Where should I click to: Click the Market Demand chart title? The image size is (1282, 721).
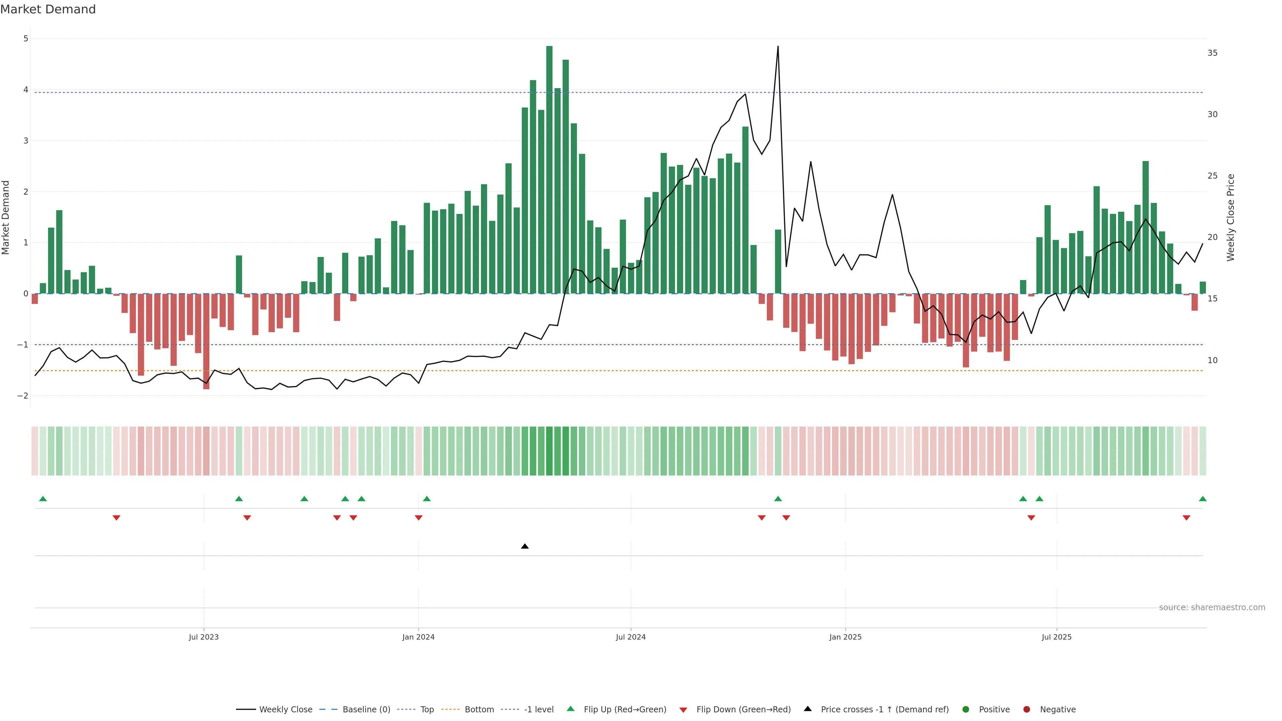(48, 9)
